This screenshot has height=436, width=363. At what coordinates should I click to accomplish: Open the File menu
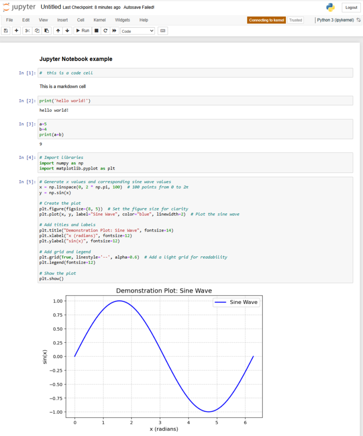tap(9, 20)
